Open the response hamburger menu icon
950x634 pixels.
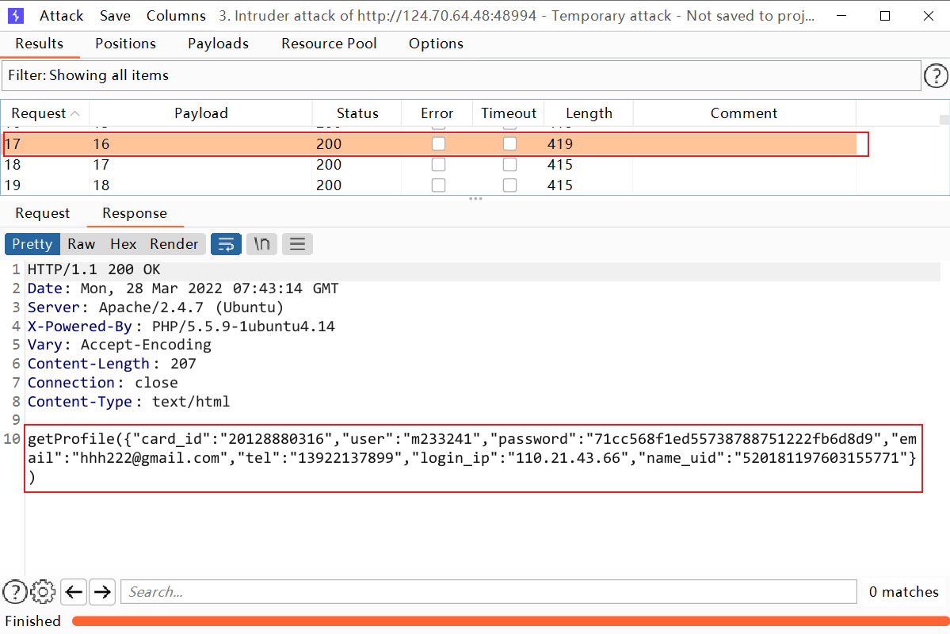point(297,244)
